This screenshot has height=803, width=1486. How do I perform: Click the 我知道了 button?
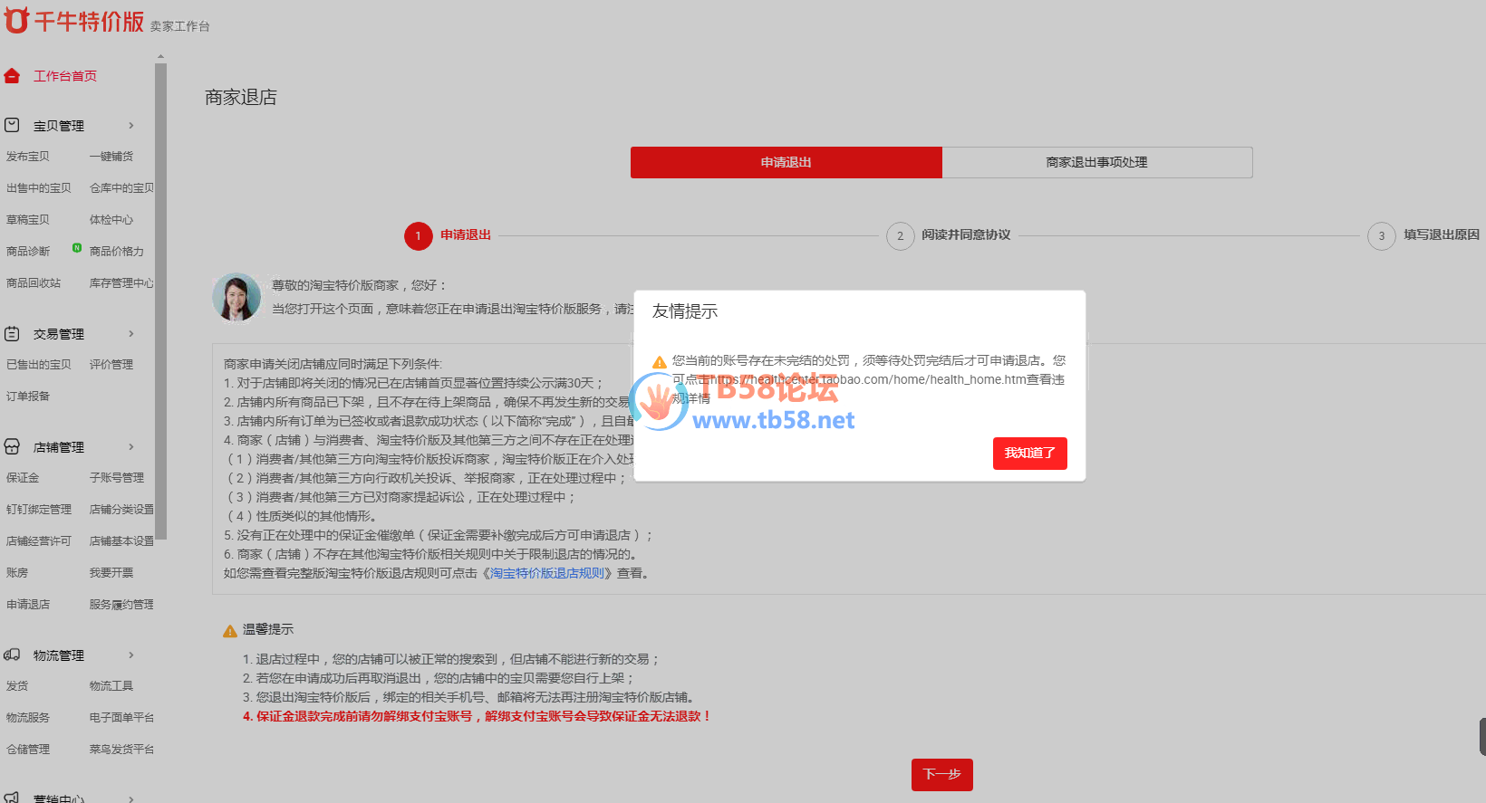[x=1030, y=454]
